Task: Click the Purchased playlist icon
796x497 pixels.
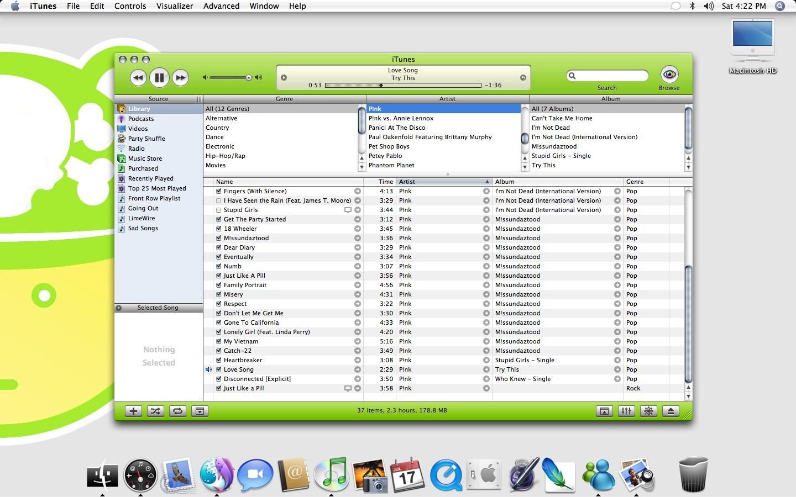Action: [122, 168]
